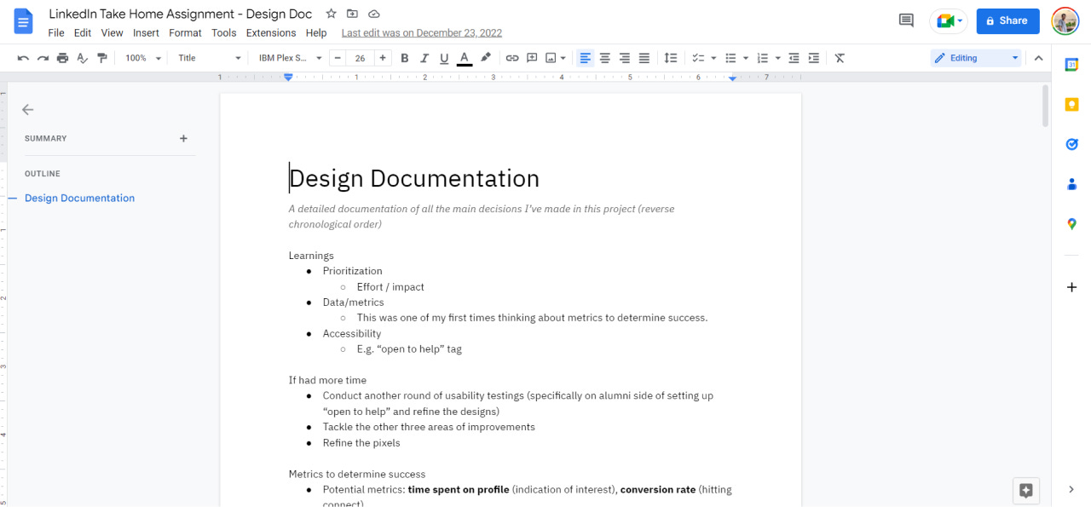1091x507 pixels.
Task: Open the text color picker
Action: 464,57
